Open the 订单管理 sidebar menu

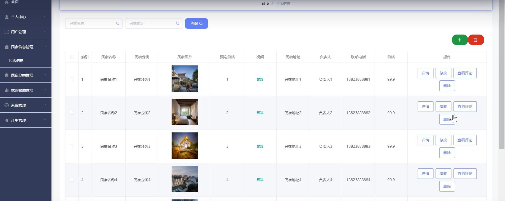tap(26, 120)
